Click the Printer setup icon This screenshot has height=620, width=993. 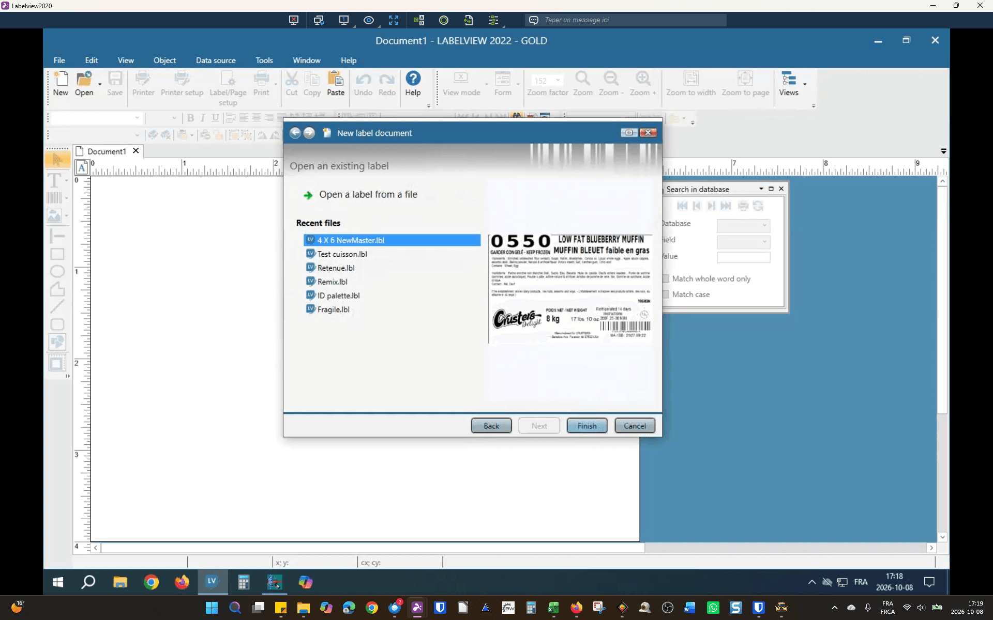click(x=182, y=79)
